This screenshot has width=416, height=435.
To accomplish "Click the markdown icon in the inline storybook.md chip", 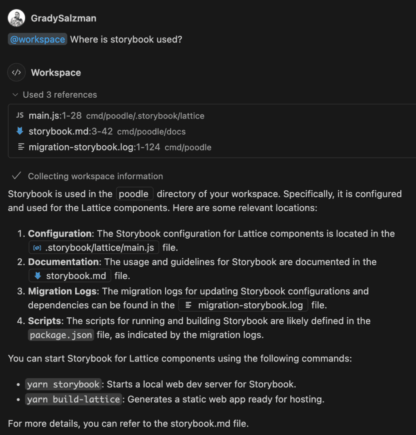I will coord(37,276).
